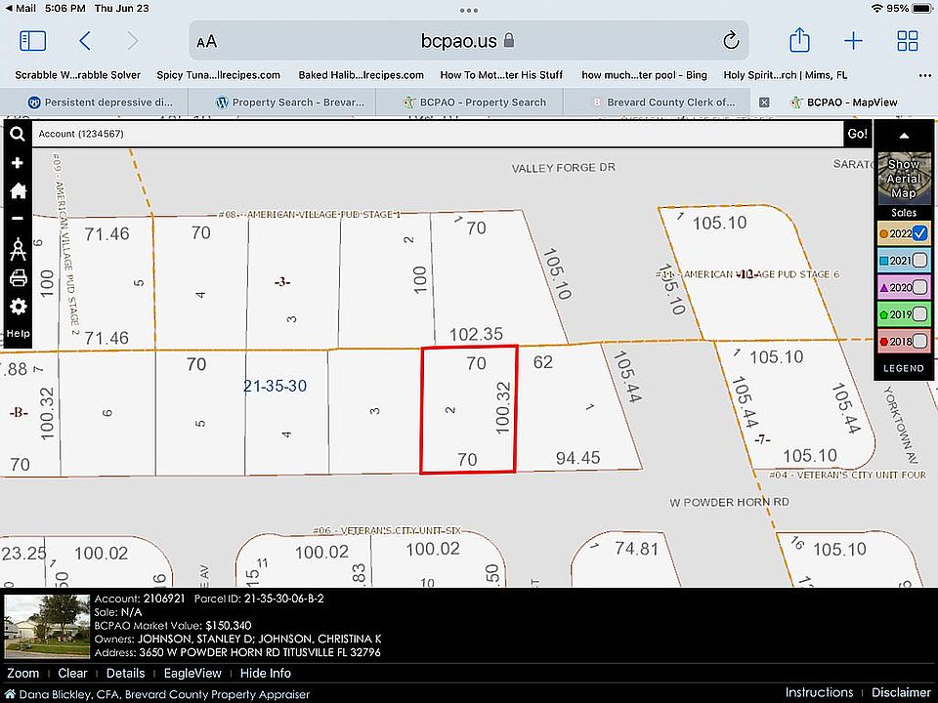This screenshot has height=703, width=938.
Task: Zoom out with the minus icon
Action: tap(18, 219)
